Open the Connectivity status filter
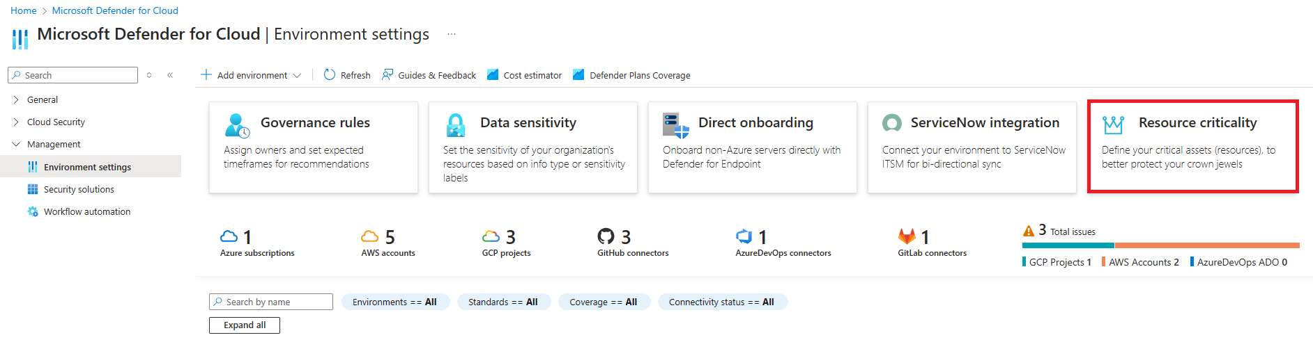Viewport: 1313px width, 349px height. click(x=722, y=302)
